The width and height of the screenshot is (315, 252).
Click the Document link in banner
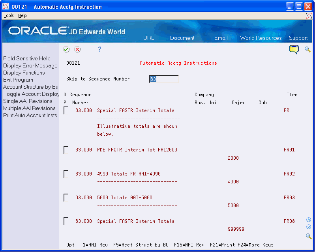coord(182,38)
